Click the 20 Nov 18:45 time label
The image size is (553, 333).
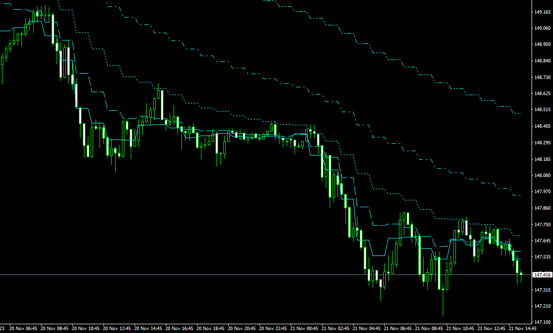pyautogui.click(x=210, y=329)
